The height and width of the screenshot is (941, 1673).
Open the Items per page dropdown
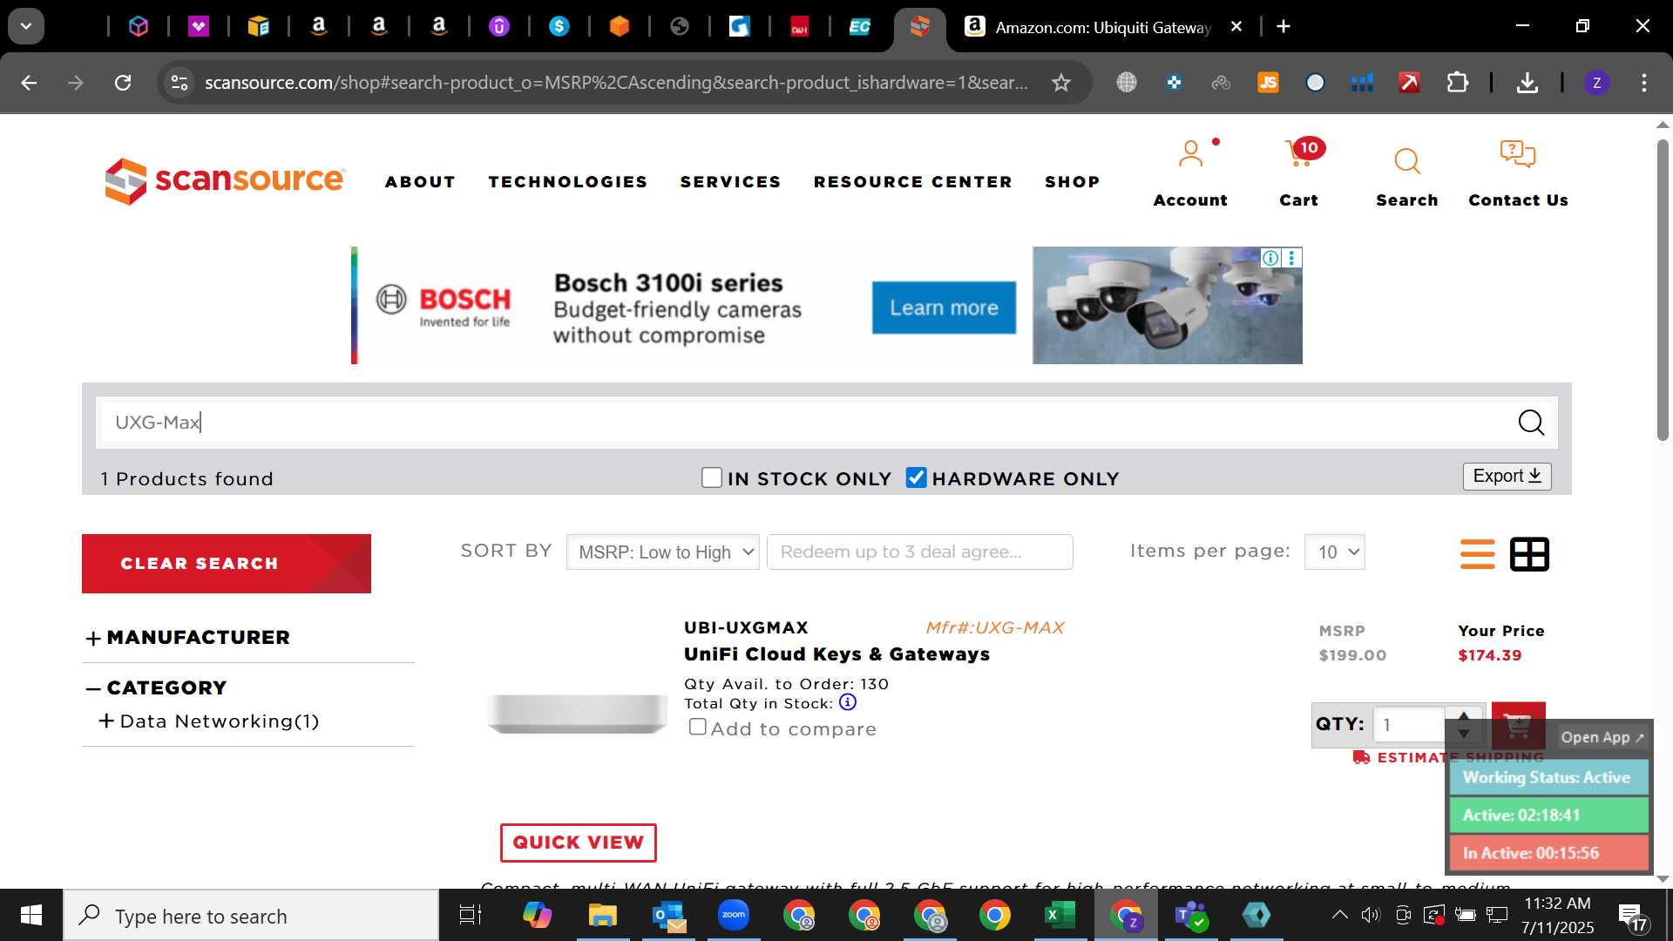[1335, 552]
